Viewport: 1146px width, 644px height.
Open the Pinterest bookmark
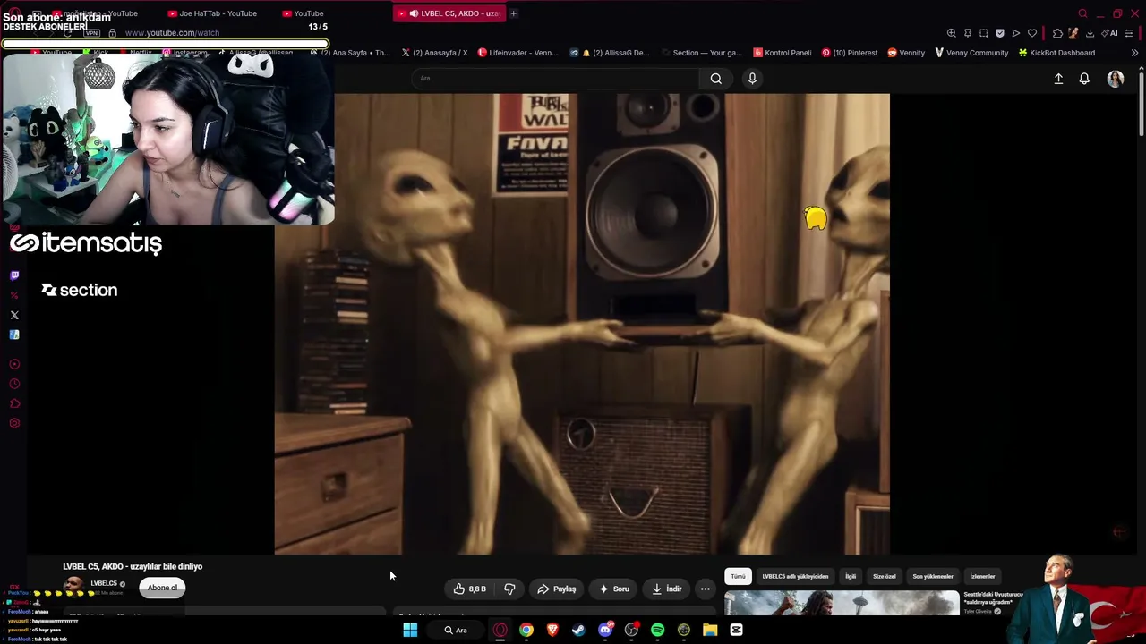[850, 53]
